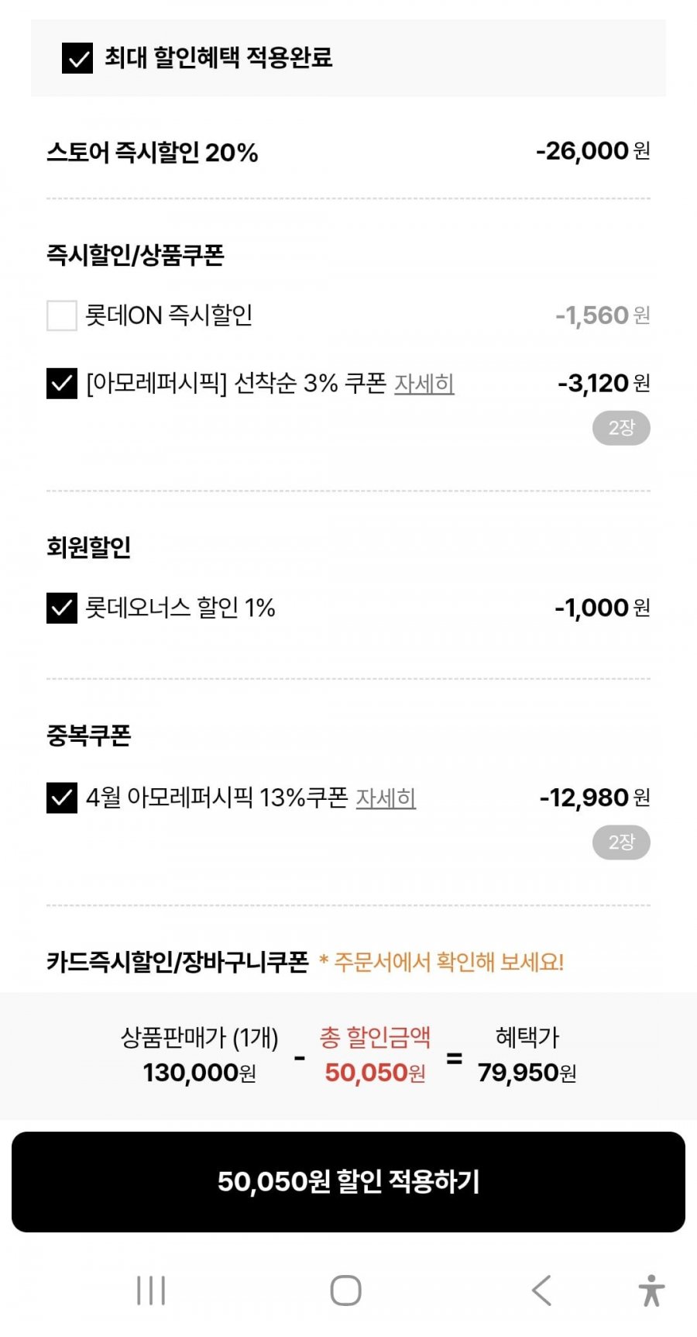Image resolution: width=697 pixels, height=1337 pixels.
Task: Tap the 총 할인금액 50,050원 summary
Action: (x=375, y=1056)
